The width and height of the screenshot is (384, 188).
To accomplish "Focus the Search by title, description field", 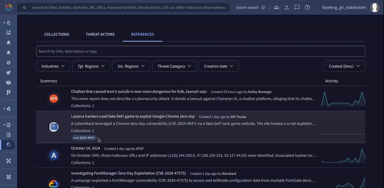I will click(200, 51).
